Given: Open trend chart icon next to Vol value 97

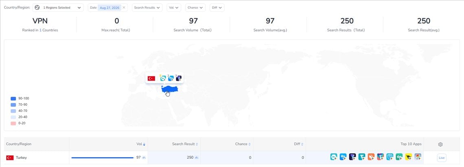Looking at the screenshot, I should (144, 158).
